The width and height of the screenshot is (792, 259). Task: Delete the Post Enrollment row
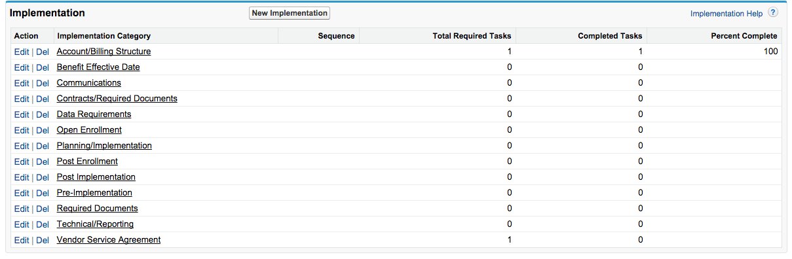[42, 162]
